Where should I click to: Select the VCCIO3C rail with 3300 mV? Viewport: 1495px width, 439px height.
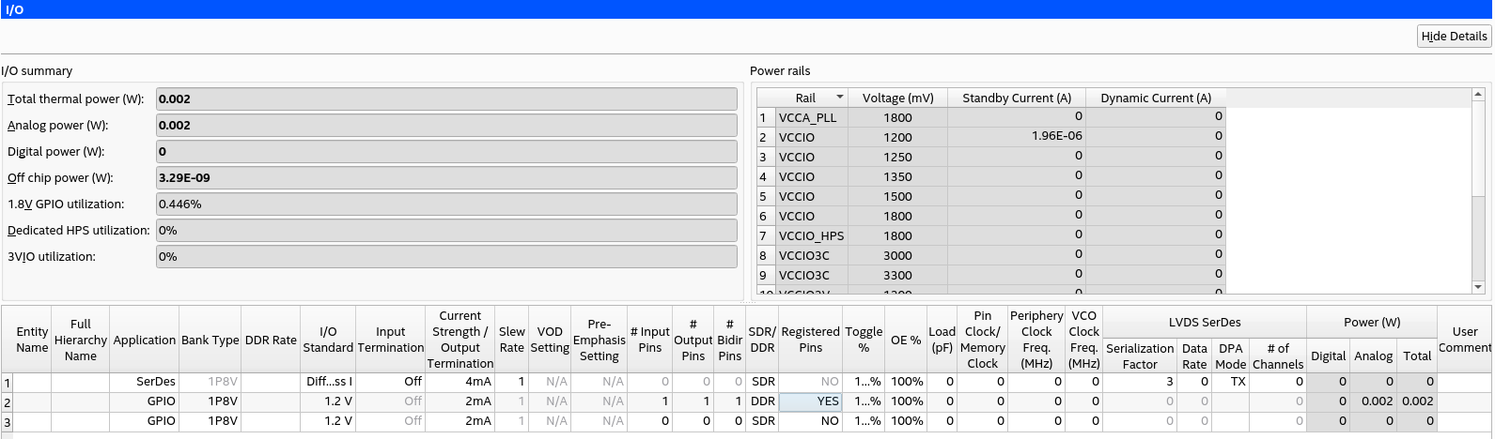tap(991, 275)
